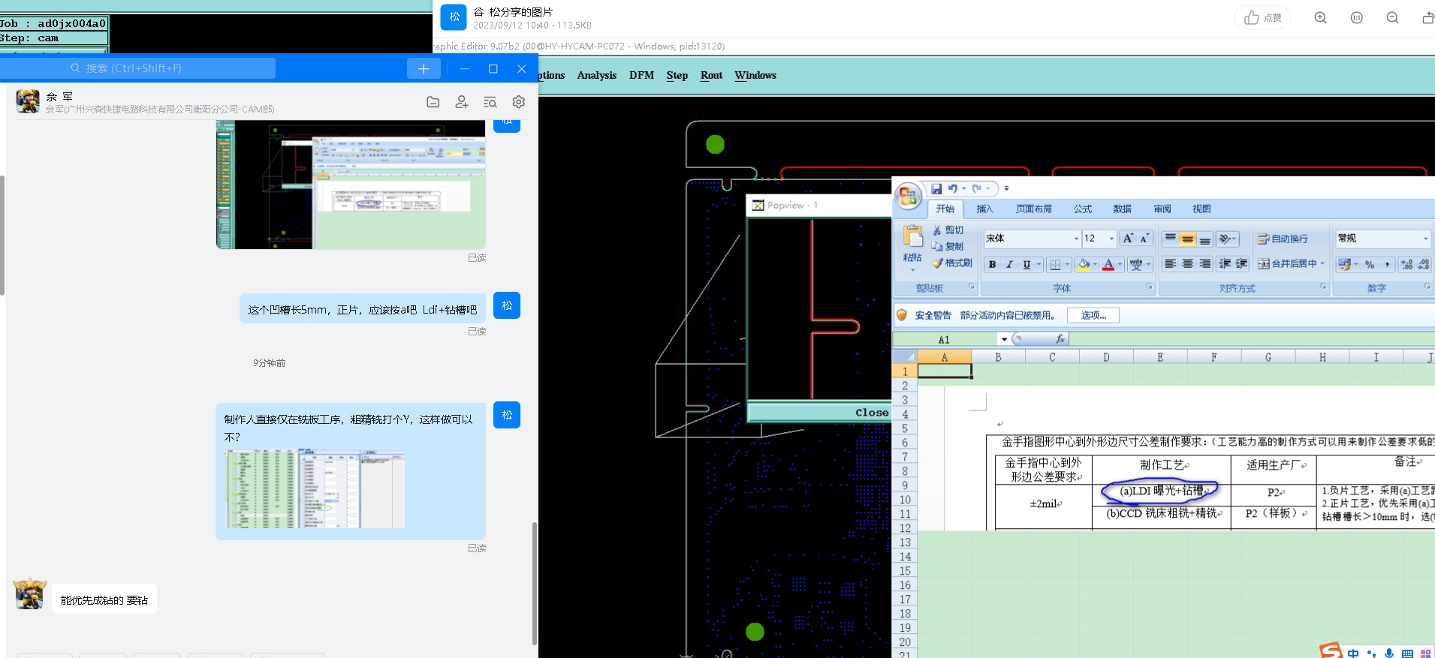
Task: Align text left in Excel
Action: (1170, 264)
